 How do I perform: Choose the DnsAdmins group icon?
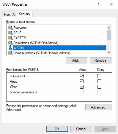click(10, 43)
